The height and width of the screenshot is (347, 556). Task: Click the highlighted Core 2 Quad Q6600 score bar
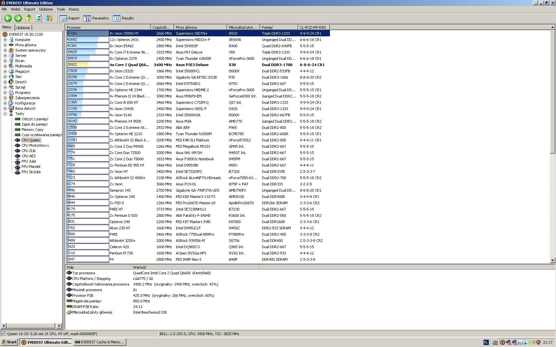coord(87,65)
